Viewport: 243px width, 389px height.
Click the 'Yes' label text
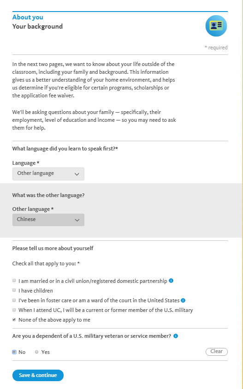pos(45,352)
